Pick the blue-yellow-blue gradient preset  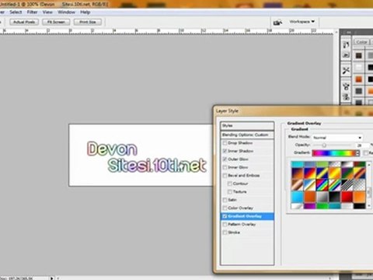point(322,173)
